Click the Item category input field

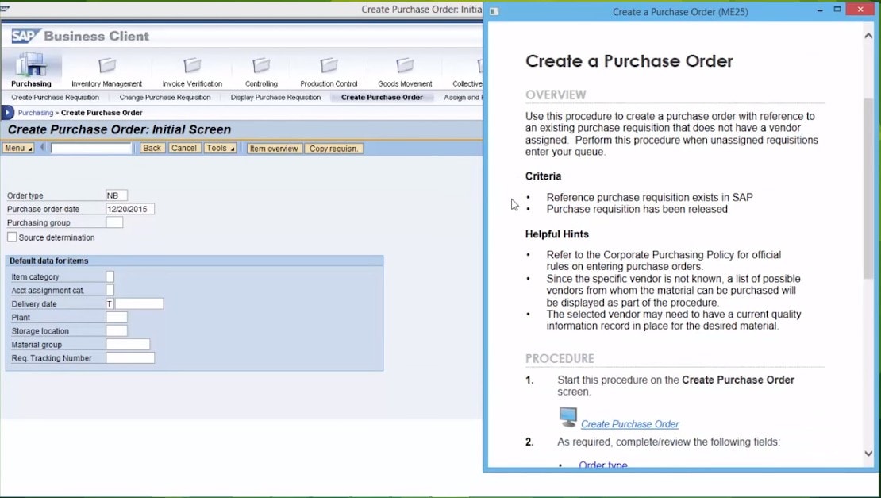click(x=110, y=276)
